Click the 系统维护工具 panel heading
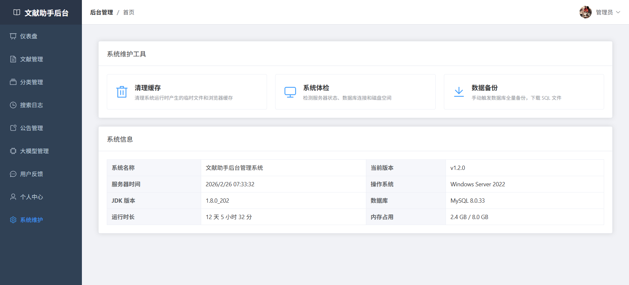The image size is (629, 285). click(126, 54)
